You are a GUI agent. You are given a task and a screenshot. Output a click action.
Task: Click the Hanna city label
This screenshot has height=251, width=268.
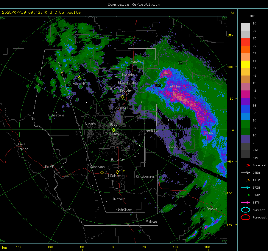[208, 133]
